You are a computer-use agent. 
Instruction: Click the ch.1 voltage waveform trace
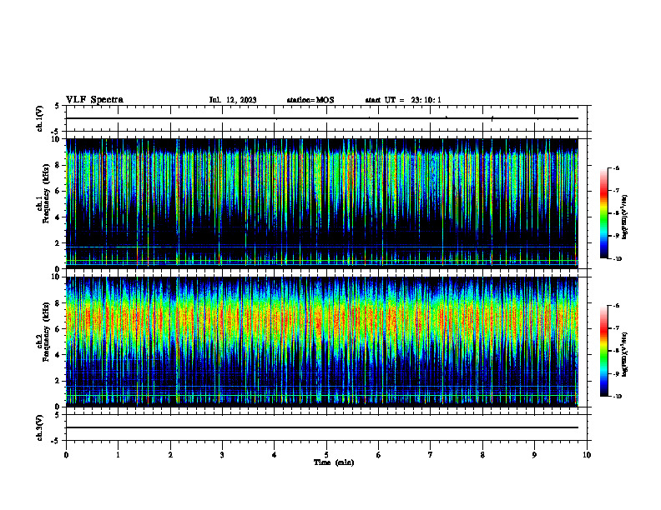(322, 118)
